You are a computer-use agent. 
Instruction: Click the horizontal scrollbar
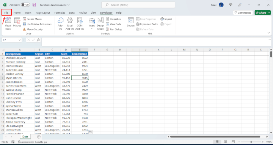215,137
